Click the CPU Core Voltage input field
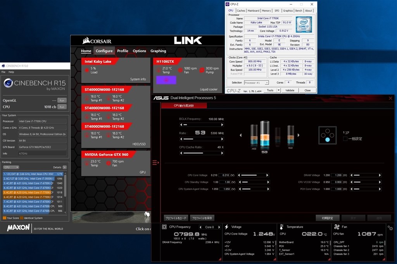Image resolution: width=397 pixels, height=264 pixels. tap(224, 175)
